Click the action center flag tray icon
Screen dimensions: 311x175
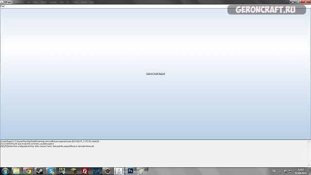tap(285, 171)
